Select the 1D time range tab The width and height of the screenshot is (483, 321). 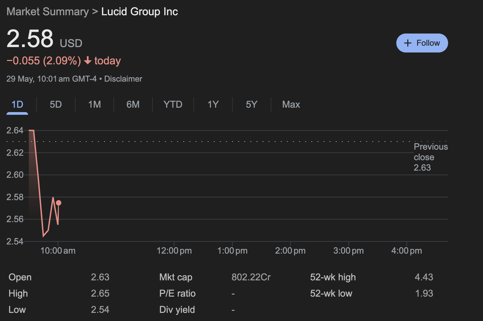[x=17, y=104]
